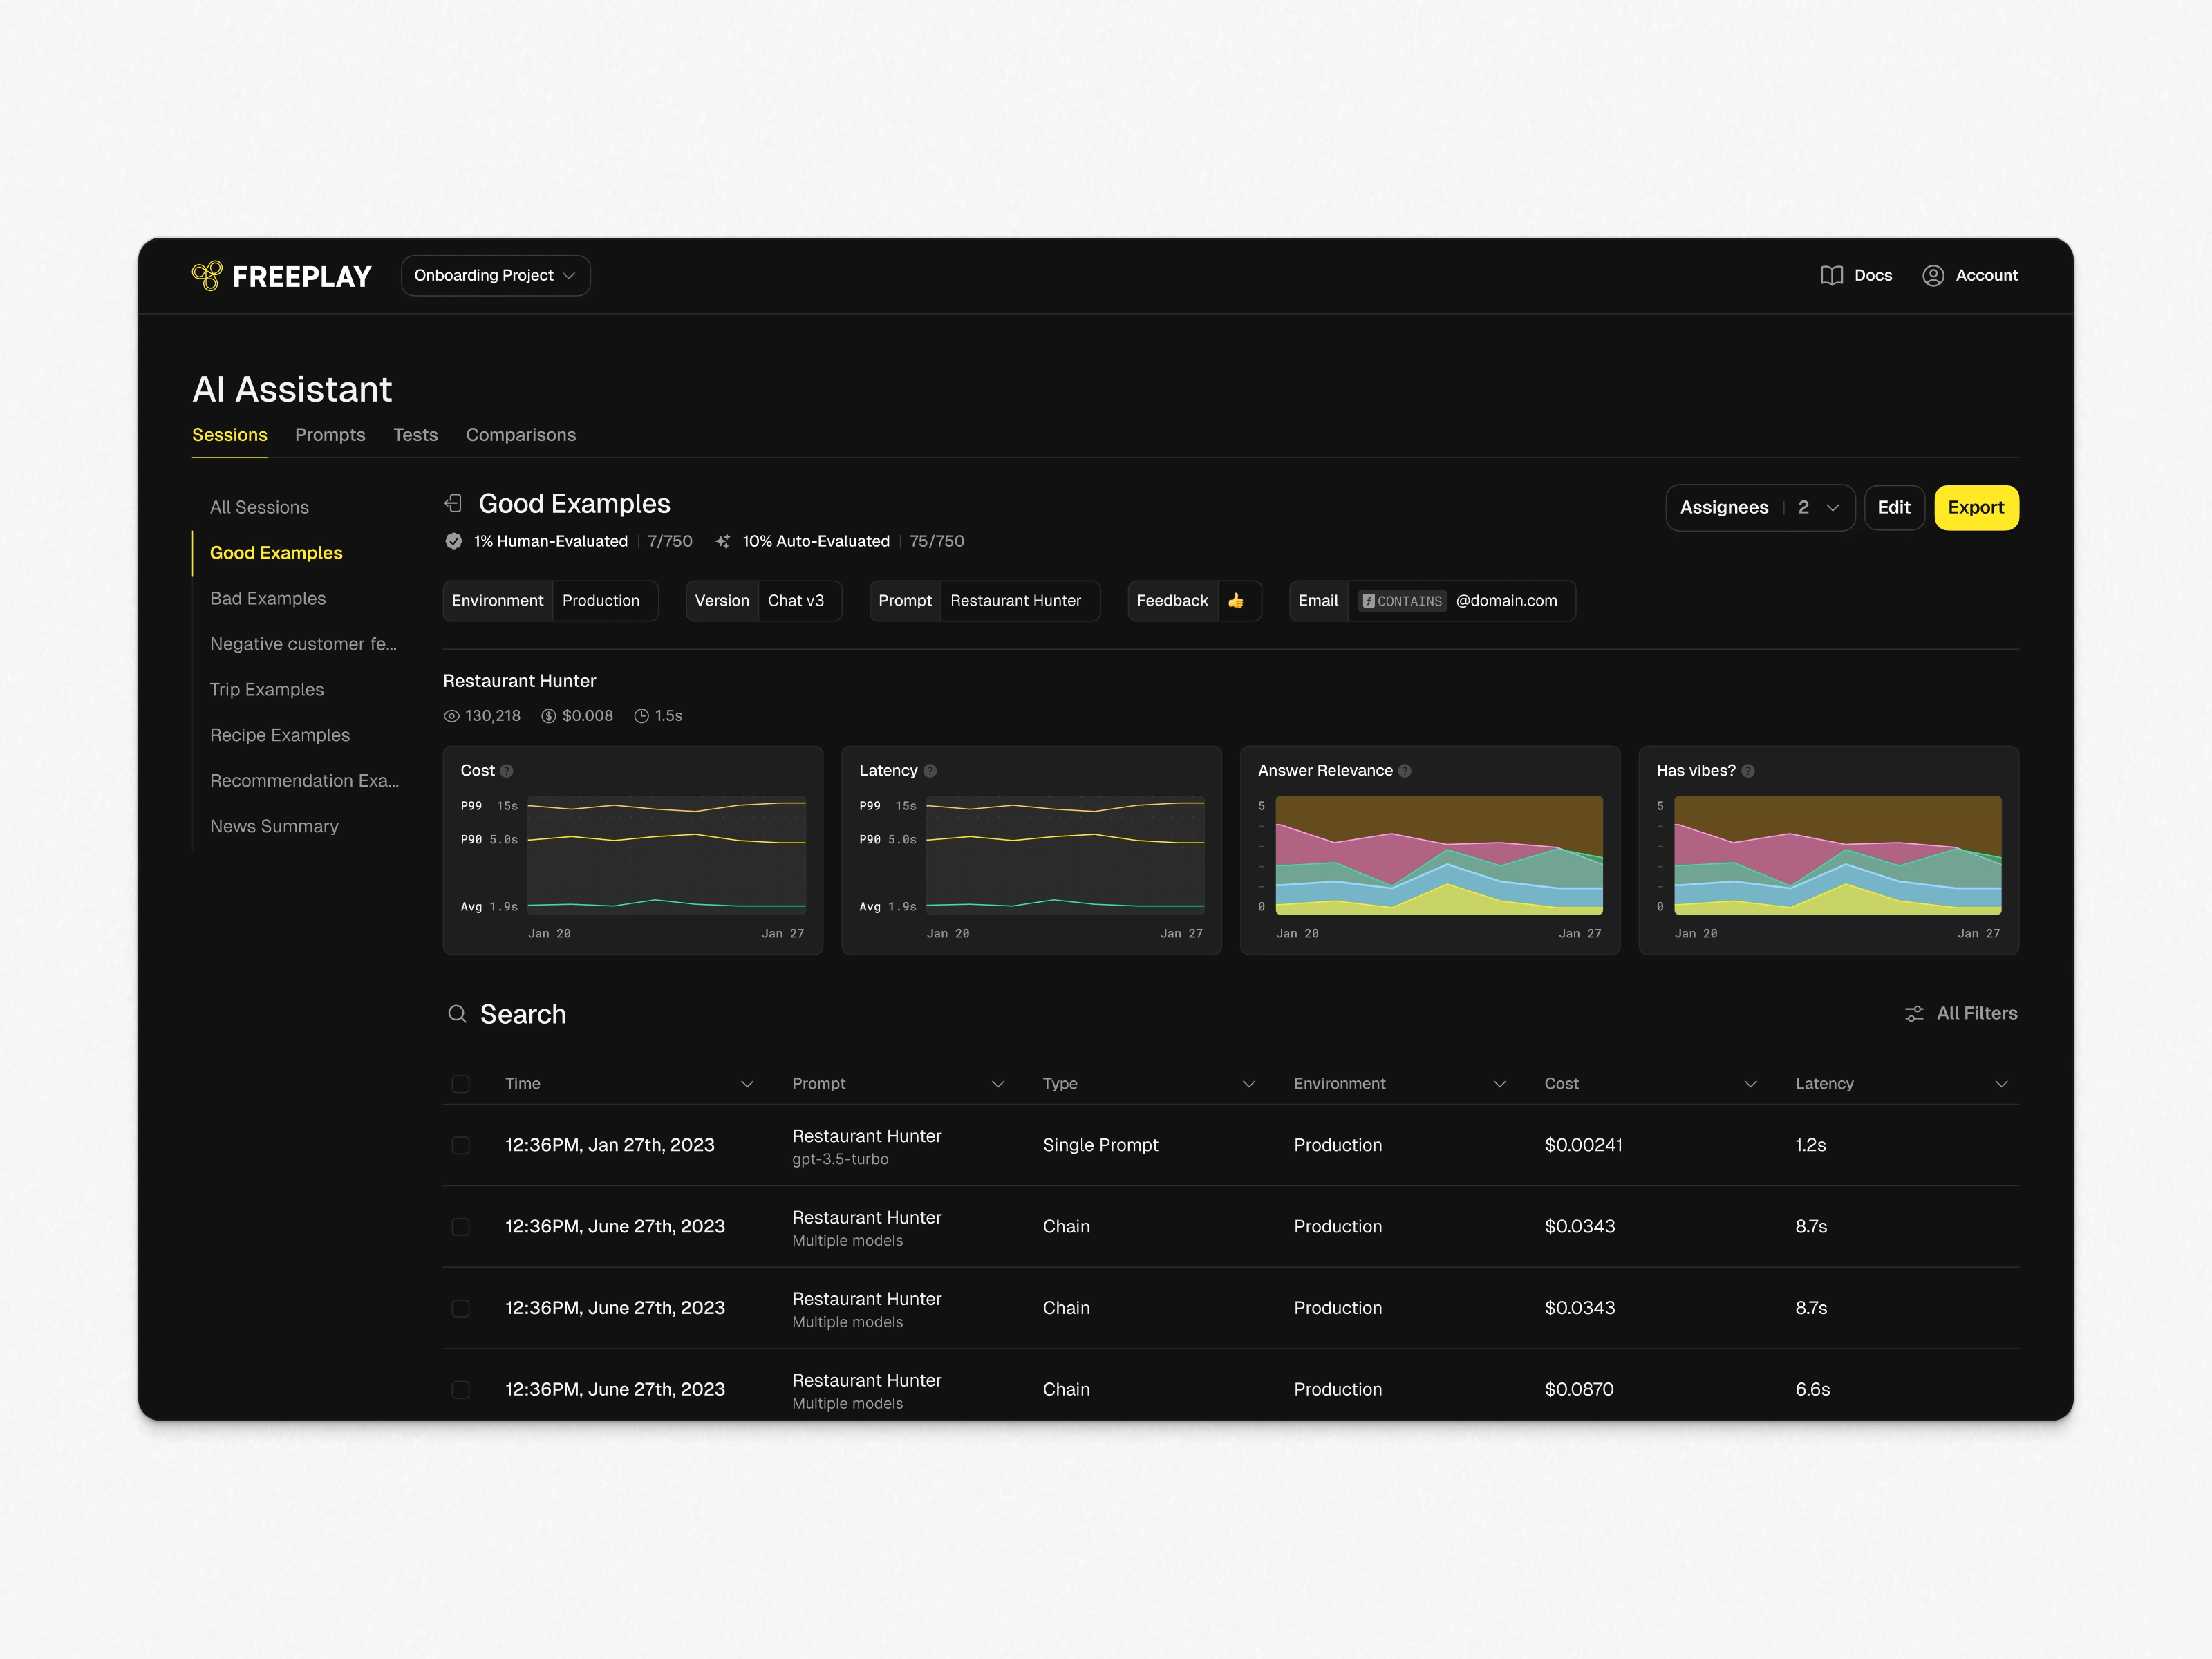The width and height of the screenshot is (2212, 1659).
Task: Check the Jan 27th, 2023 session row
Action: [461, 1145]
